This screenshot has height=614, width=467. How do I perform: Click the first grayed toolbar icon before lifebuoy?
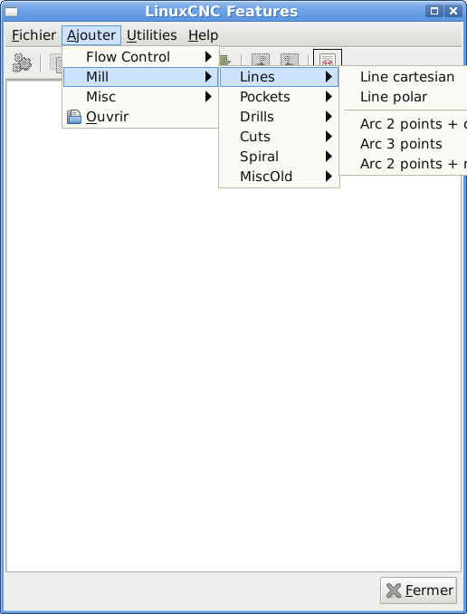point(261,59)
